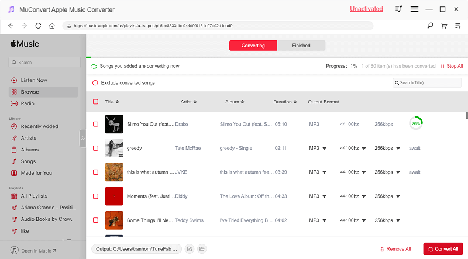Open the output folder icon

coord(202,249)
